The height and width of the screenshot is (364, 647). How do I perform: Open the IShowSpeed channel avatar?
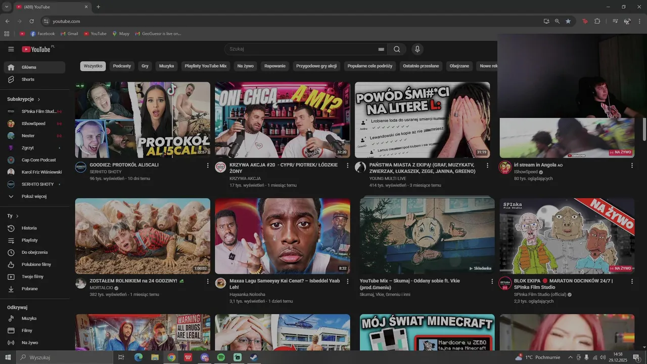(x=505, y=167)
